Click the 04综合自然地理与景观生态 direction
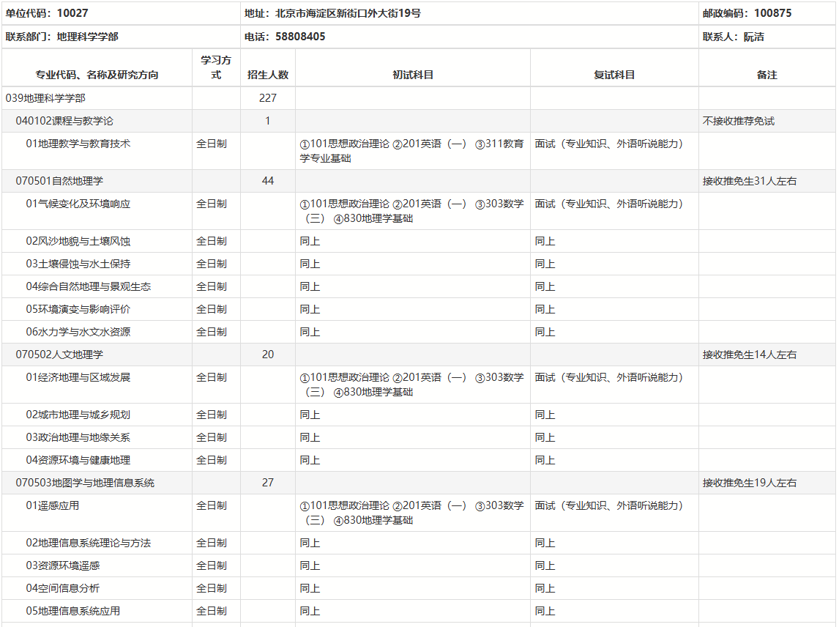 click(89, 286)
